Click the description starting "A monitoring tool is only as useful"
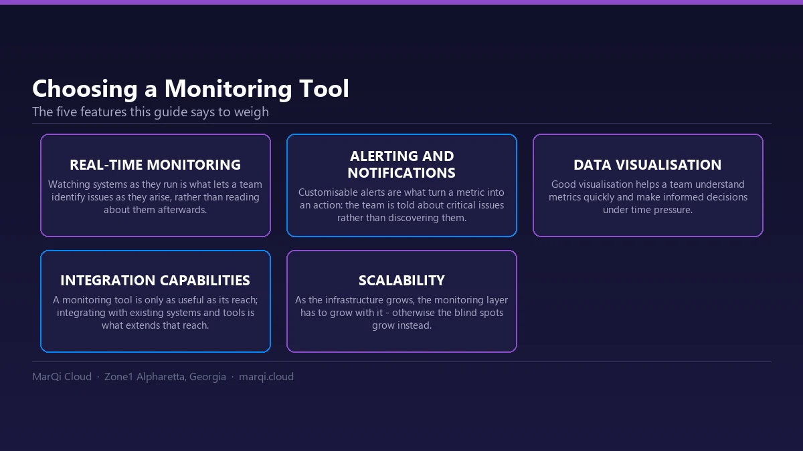803x451 pixels. point(155,313)
